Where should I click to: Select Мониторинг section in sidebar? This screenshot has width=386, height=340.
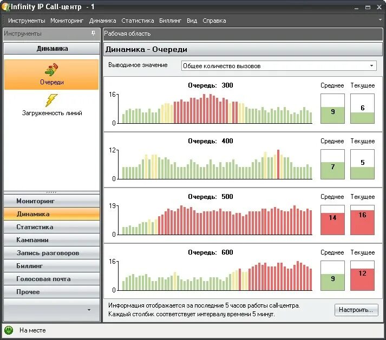51,201
